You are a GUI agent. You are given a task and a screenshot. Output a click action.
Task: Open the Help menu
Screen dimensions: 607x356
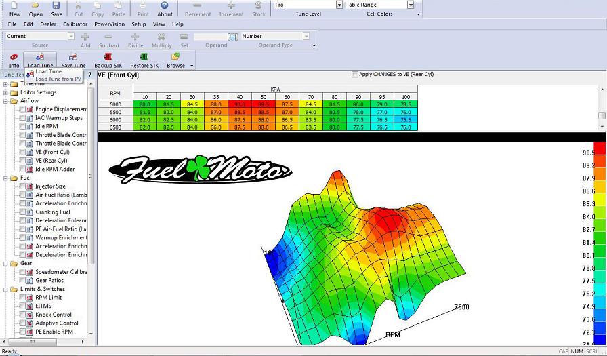(177, 24)
